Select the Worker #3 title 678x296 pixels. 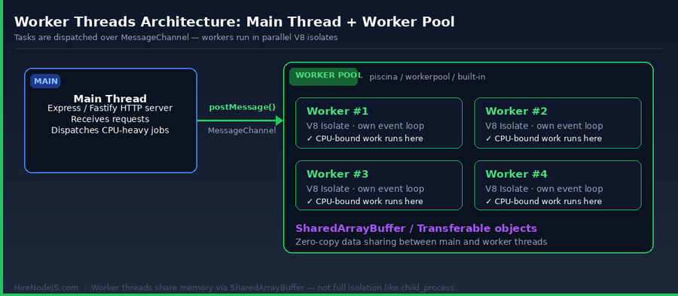point(337,174)
